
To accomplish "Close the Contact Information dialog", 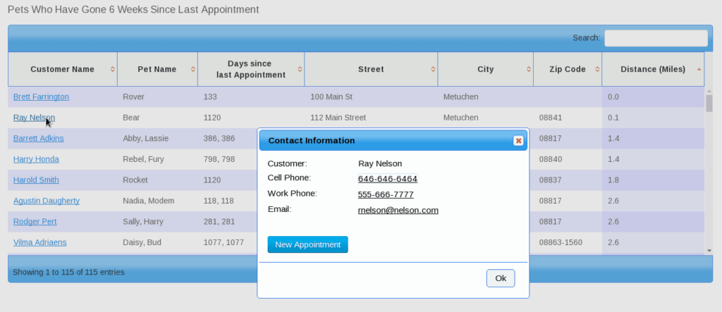I will click(518, 140).
